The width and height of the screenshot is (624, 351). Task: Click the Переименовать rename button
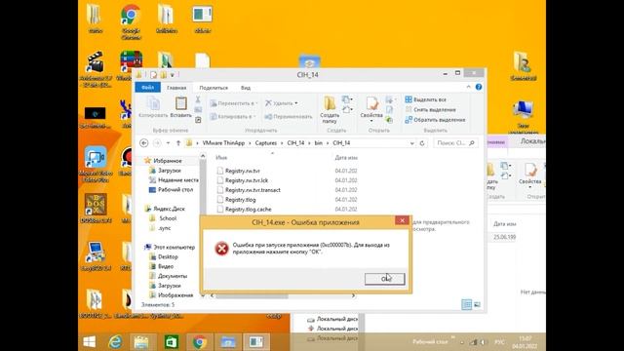(x=289, y=116)
